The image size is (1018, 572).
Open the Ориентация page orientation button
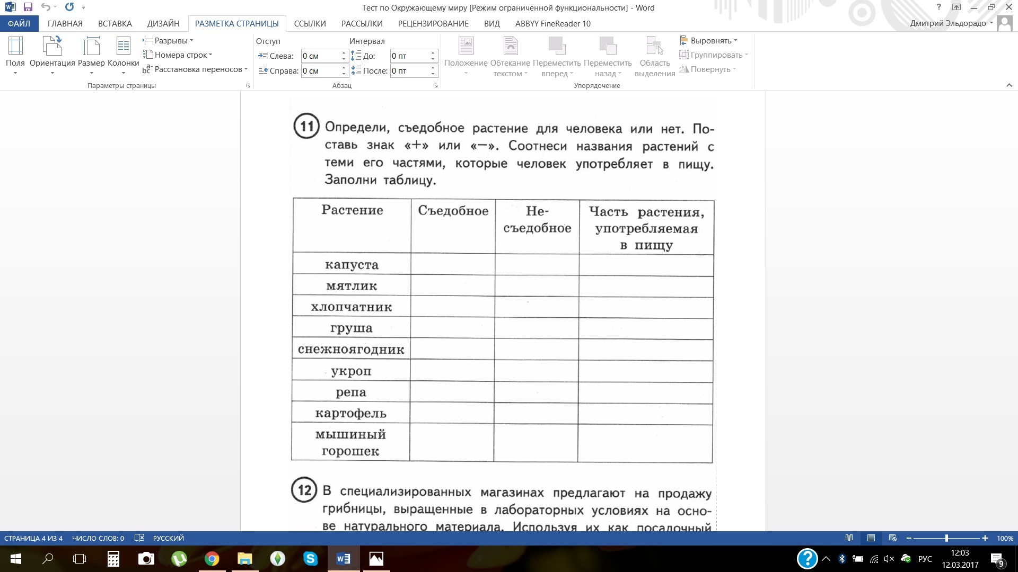point(52,56)
